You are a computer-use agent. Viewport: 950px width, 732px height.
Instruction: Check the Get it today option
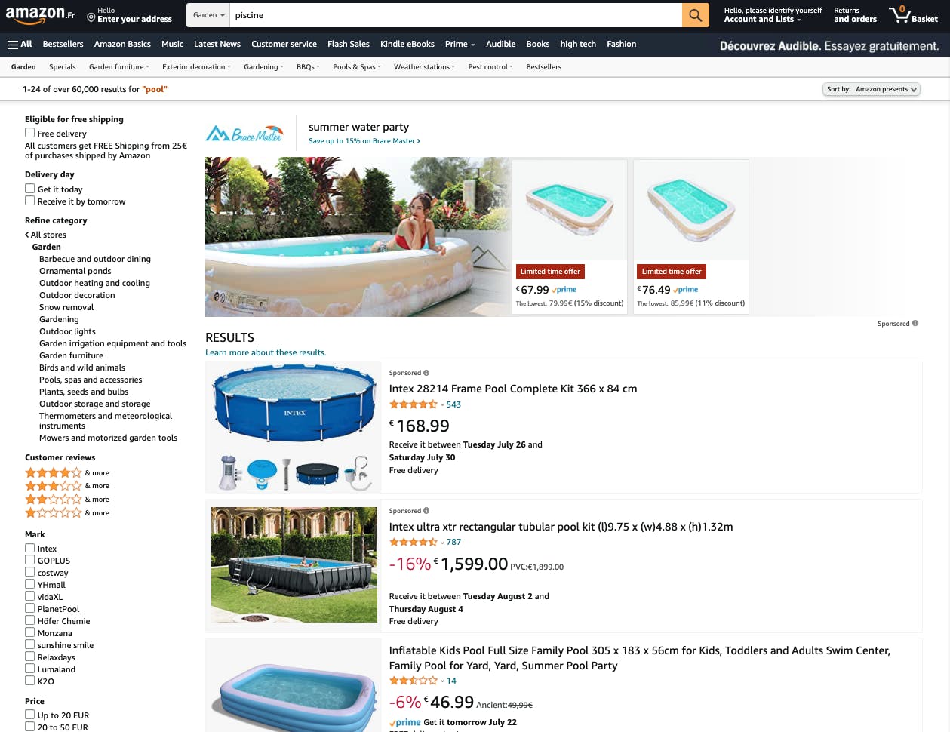pos(30,189)
